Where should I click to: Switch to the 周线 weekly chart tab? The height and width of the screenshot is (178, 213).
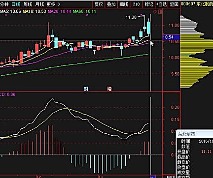28,4
